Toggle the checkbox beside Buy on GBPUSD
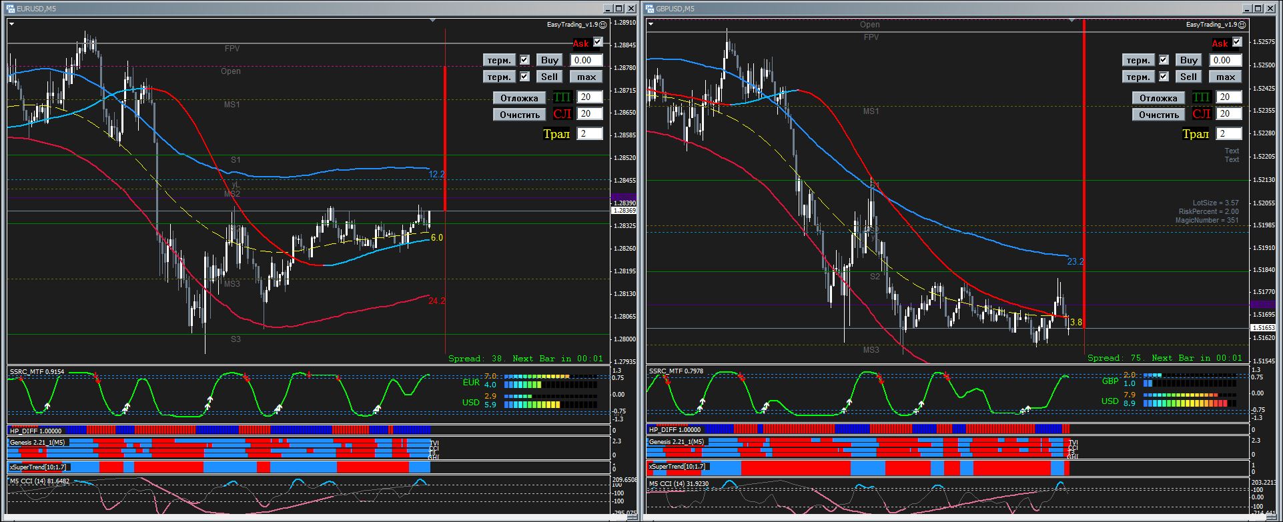This screenshot has width=1283, height=522. 1164,60
